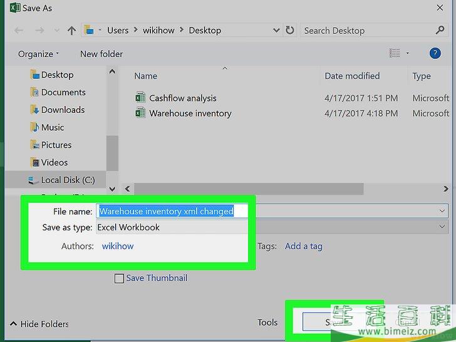The image size is (456, 342).
Task: Sort files by Date modified column
Action: pos(352,76)
